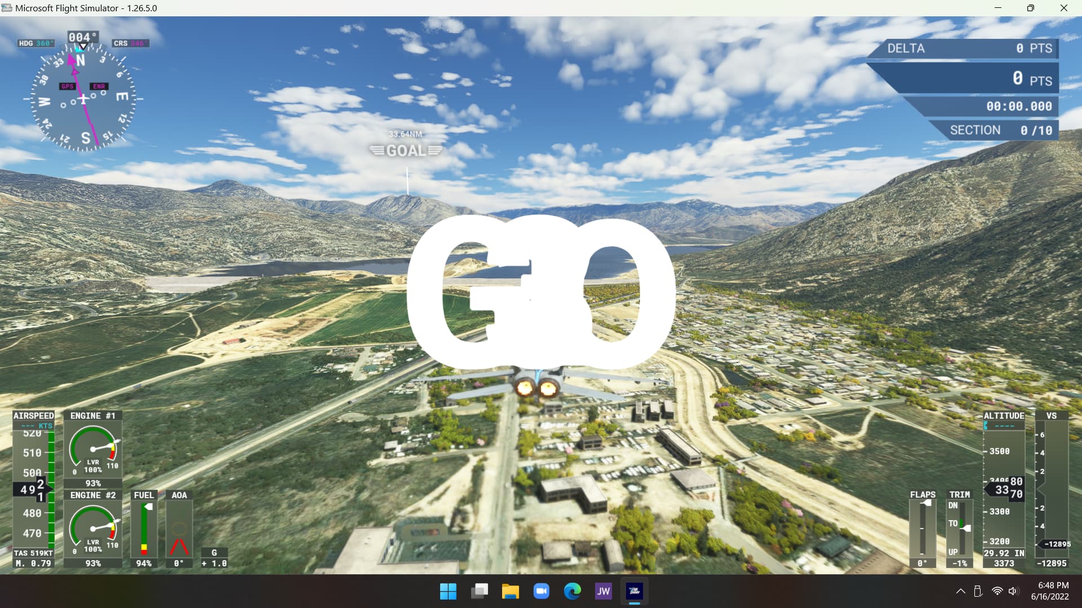Viewport: 1082px width, 608px height.
Task: Show hidden tray icons chevron
Action: tap(961, 591)
